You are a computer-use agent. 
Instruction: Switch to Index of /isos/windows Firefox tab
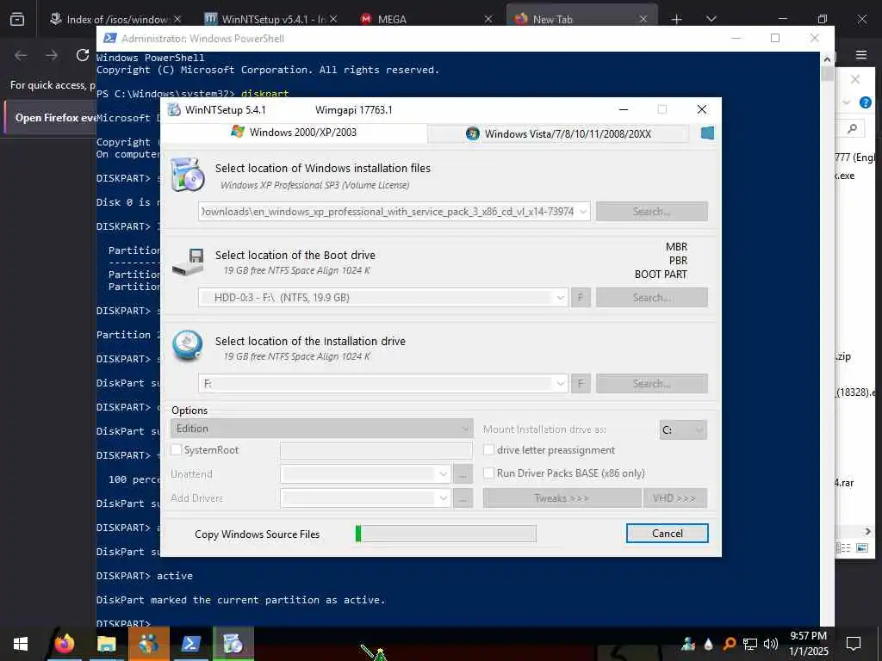pos(111,19)
